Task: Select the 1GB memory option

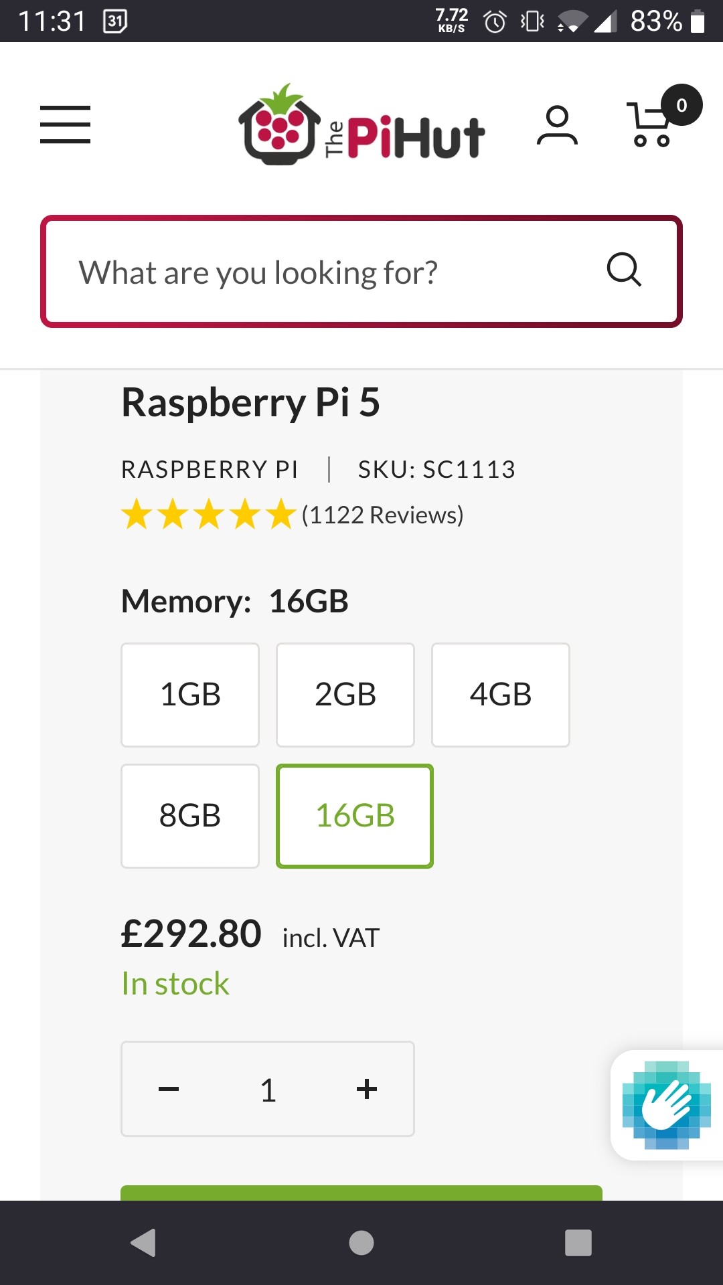Action: (x=190, y=695)
